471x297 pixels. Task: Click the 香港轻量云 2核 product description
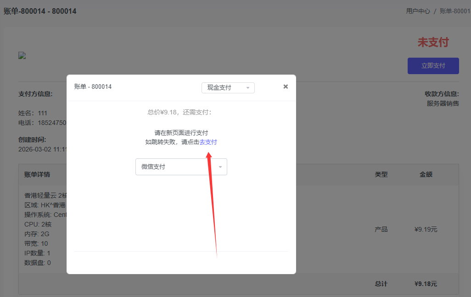(46, 195)
